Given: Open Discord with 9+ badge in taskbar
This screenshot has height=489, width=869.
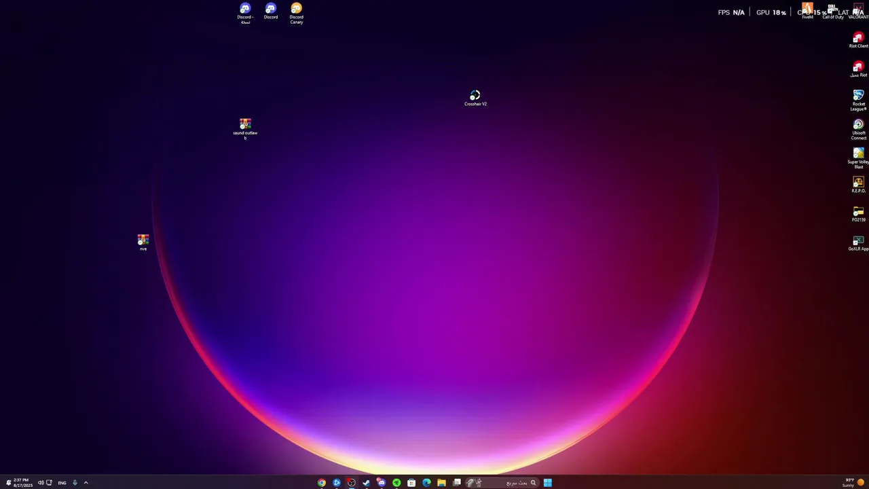Looking at the screenshot, I should tap(382, 483).
